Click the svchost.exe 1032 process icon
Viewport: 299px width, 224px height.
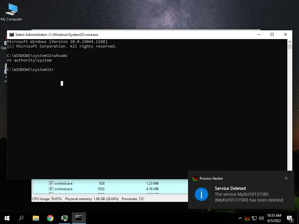point(51,189)
